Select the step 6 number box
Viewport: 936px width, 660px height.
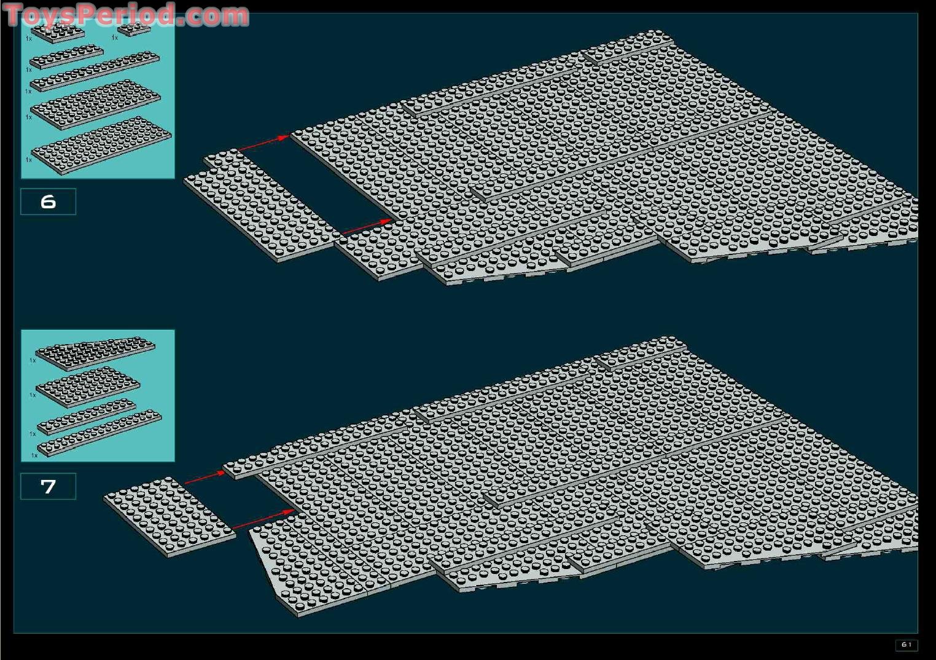coord(48,202)
